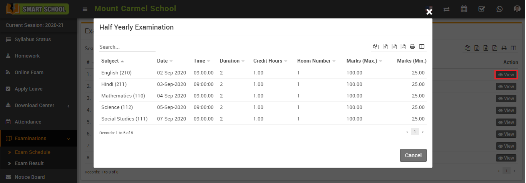Open WhatsApp icon in top bar

point(499,9)
